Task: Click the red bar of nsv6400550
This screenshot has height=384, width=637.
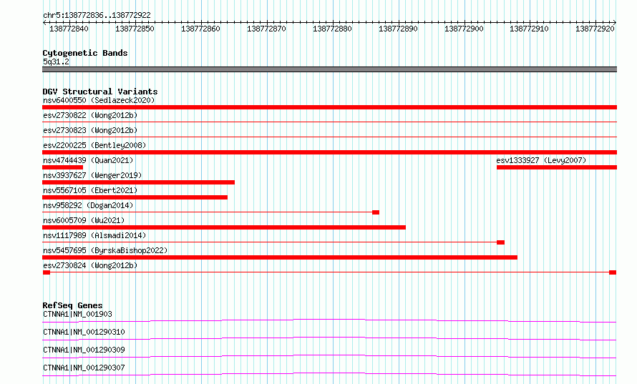Action: click(329, 107)
